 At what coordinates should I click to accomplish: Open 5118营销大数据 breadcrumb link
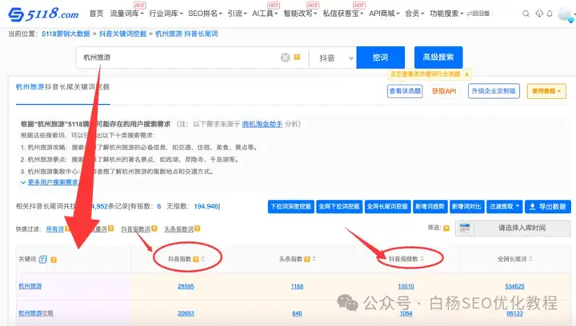[66, 34]
